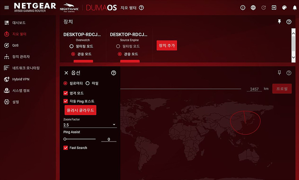Screen dimensions: 299x180
Task: Click the device list scroll down arrow
Action: tap(293, 57)
